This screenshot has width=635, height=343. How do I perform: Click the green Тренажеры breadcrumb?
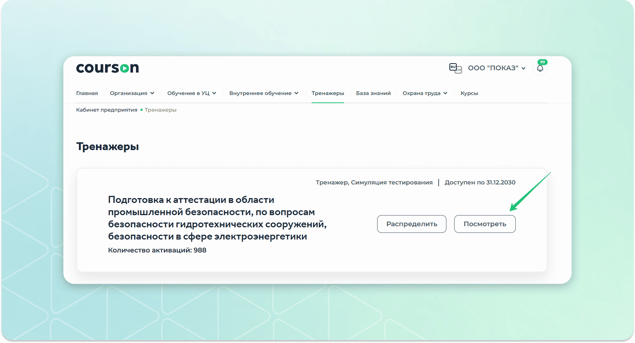coord(160,110)
